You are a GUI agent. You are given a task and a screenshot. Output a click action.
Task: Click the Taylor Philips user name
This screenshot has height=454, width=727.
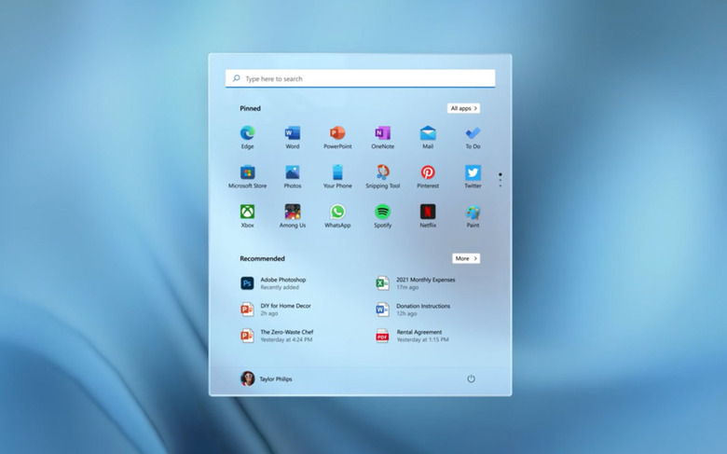(x=276, y=378)
